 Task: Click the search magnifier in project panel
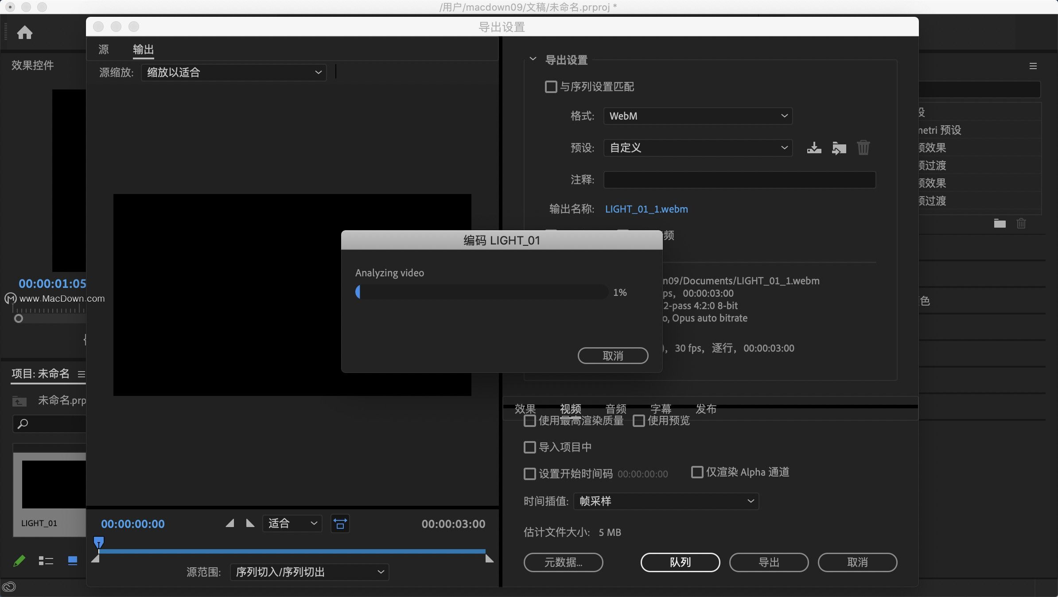[x=23, y=424]
